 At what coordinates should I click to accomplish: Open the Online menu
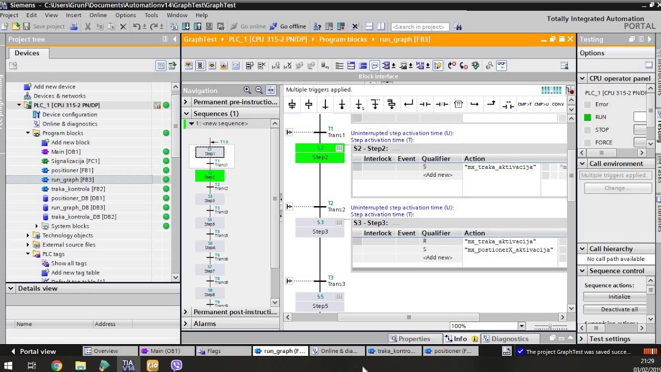[98, 15]
